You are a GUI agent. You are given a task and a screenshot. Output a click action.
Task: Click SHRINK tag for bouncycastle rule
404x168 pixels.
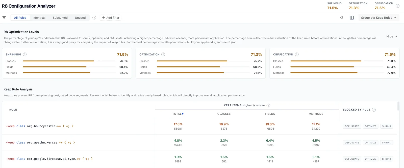point(386,126)
